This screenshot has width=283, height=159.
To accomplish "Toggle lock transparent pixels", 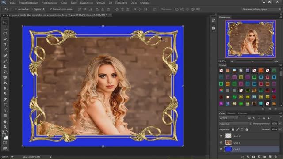I will (x=233, y=129).
